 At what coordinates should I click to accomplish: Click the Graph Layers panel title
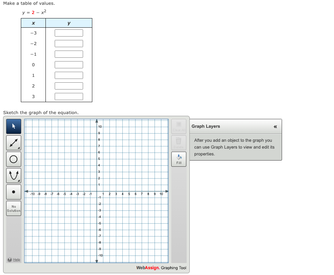pyautogui.click(x=205, y=126)
